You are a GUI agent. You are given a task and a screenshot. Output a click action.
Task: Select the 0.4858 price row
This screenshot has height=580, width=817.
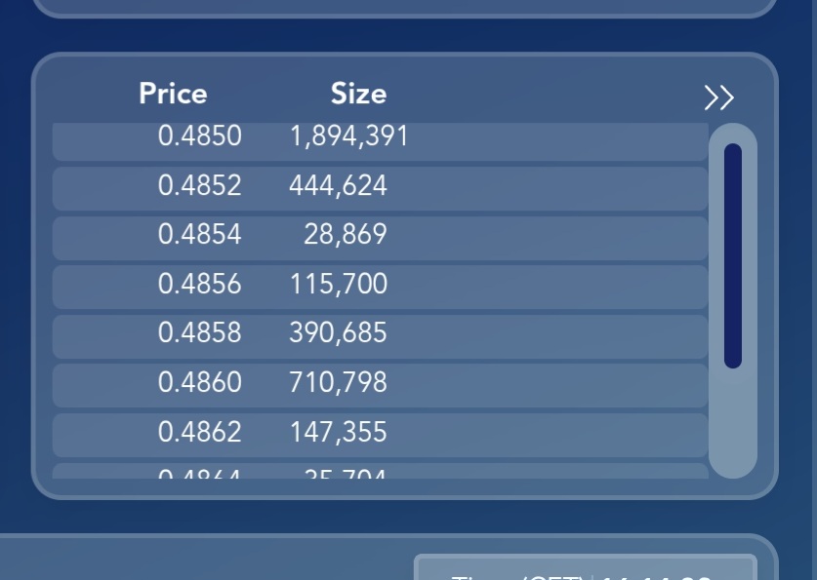[381, 336]
